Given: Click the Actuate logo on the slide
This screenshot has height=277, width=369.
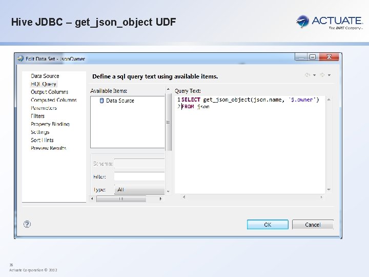Looking at the screenshot, I should click(330, 22).
